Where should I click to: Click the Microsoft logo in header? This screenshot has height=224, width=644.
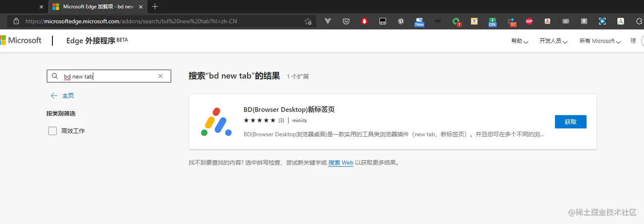(21, 40)
